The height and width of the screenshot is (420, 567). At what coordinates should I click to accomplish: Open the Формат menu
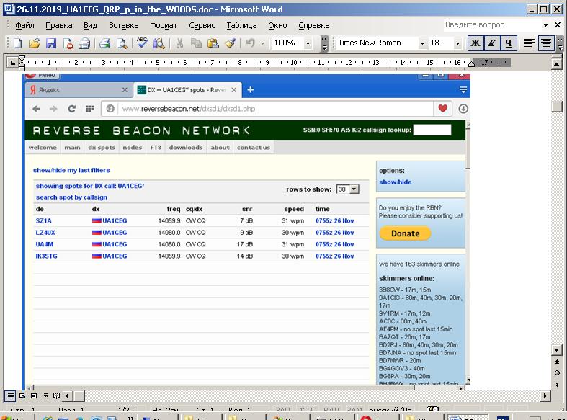(x=164, y=25)
